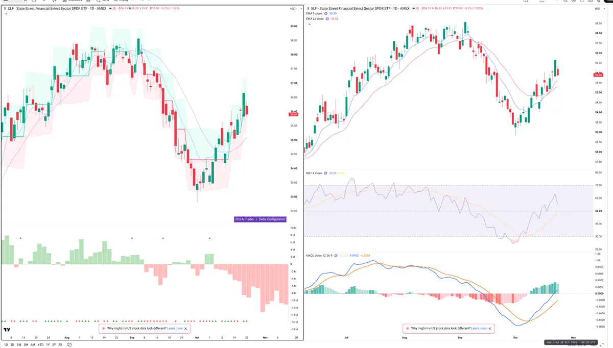Image resolution: width=613 pixels, height=348 pixels.
Task: Click data status icons beside AMEX on left chart
Action: click(112, 9)
